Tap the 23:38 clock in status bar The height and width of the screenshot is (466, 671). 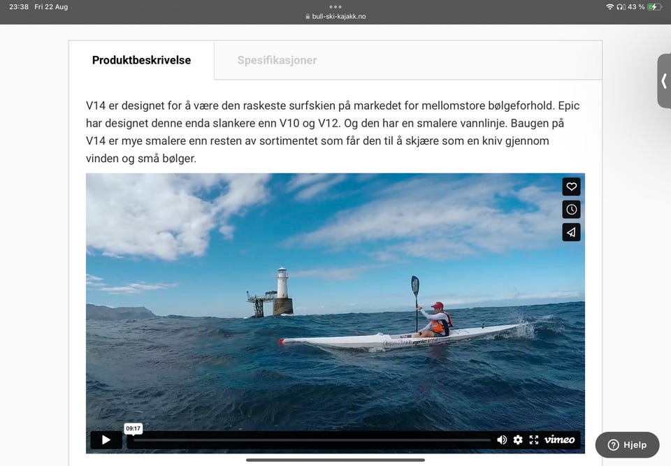coord(19,7)
